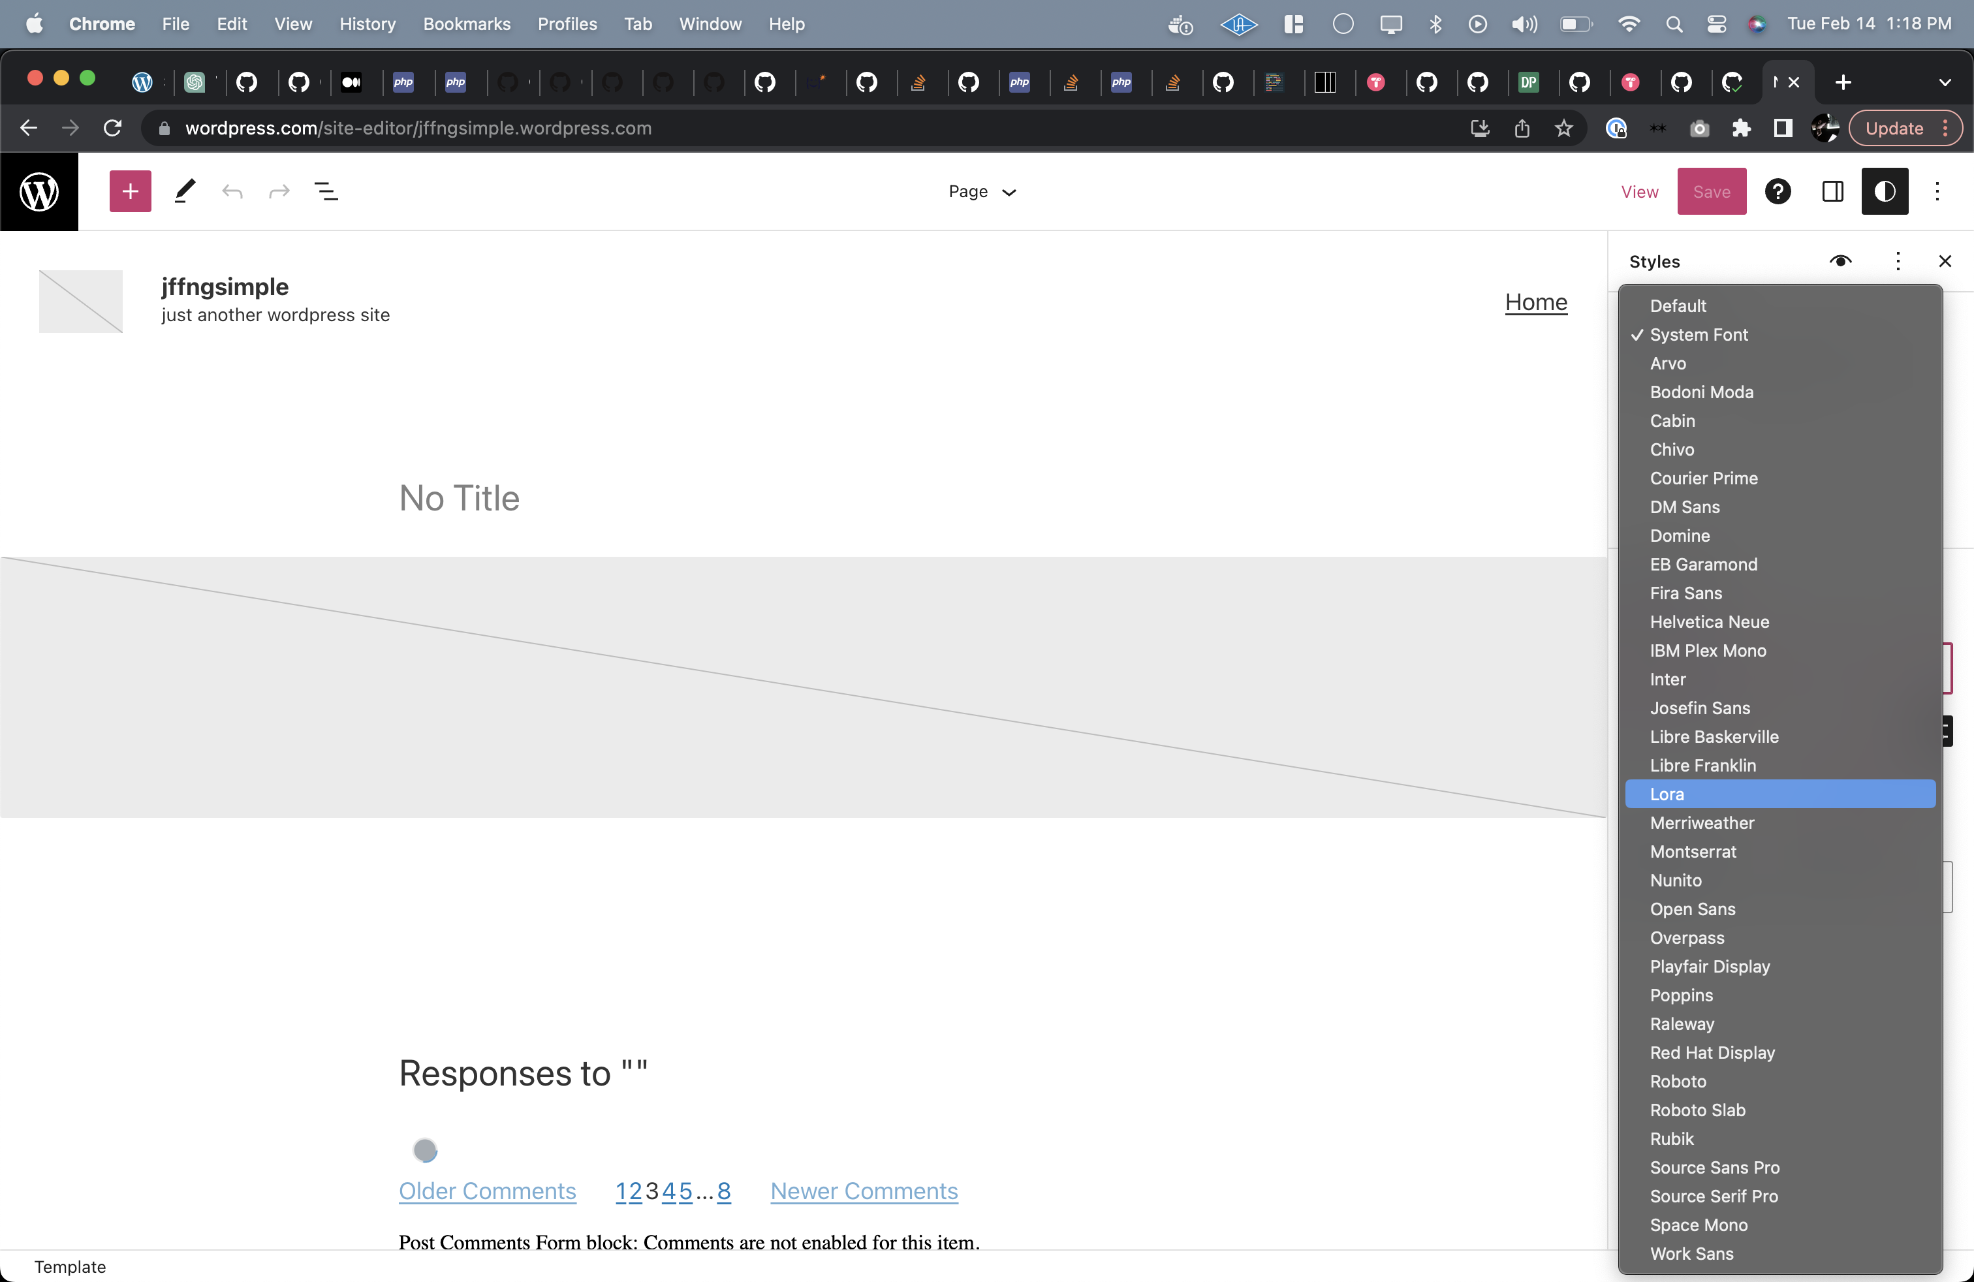Open the block inserter
The image size is (1974, 1282).
click(129, 191)
